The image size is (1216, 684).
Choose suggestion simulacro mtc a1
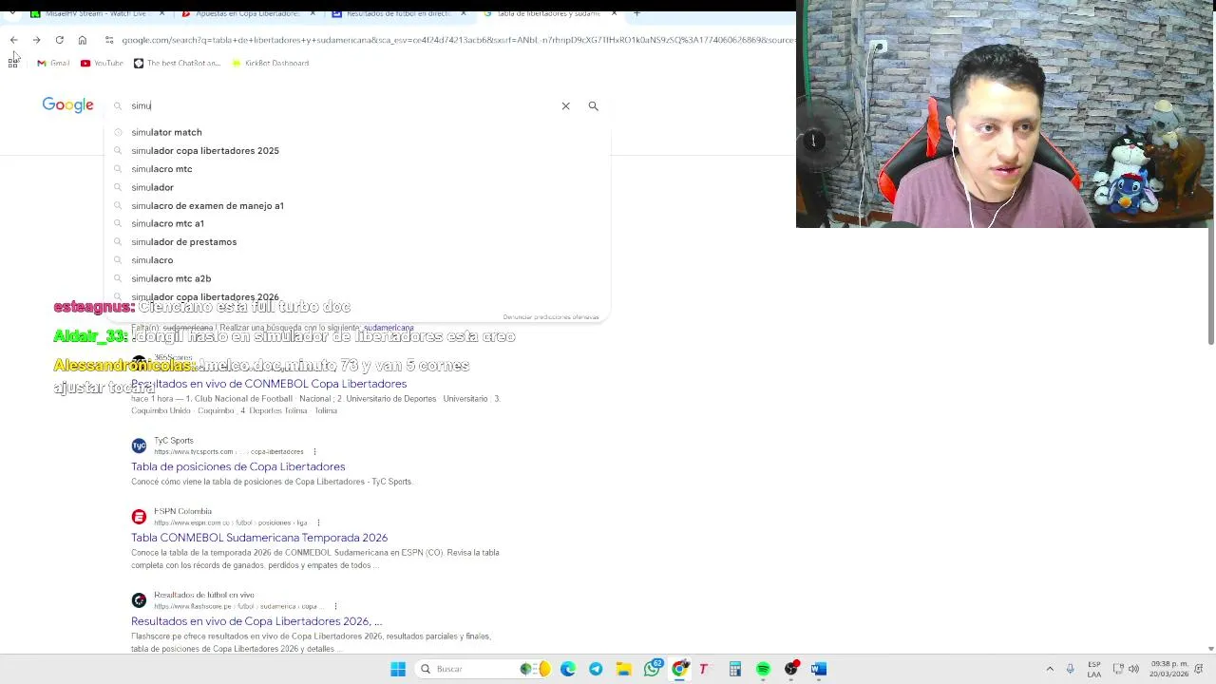tap(356, 223)
